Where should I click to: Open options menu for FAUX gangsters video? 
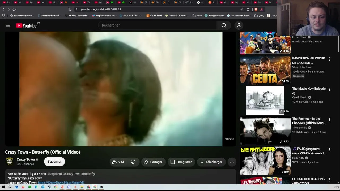tap(330, 150)
